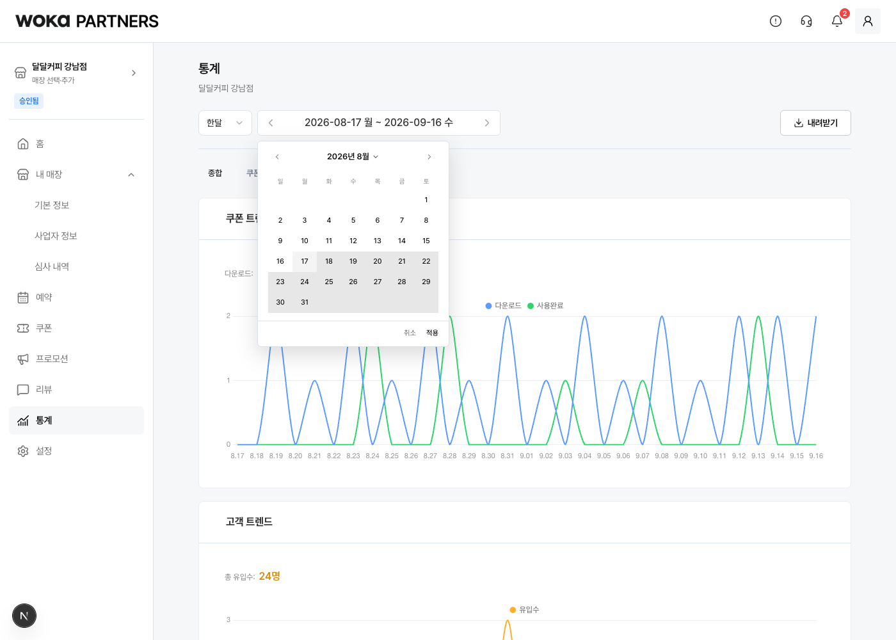Click 취소 in calendar popup
This screenshot has height=640, width=896.
410,333
